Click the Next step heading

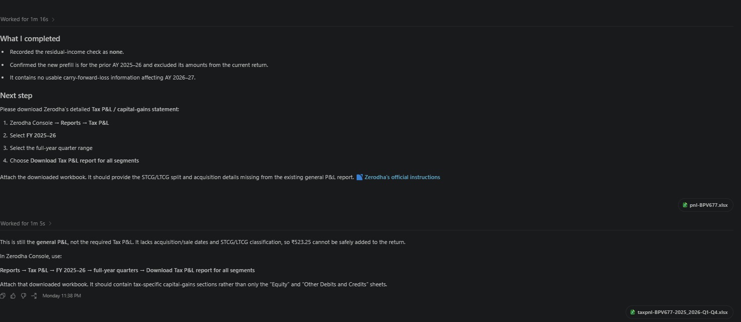pyautogui.click(x=16, y=96)
